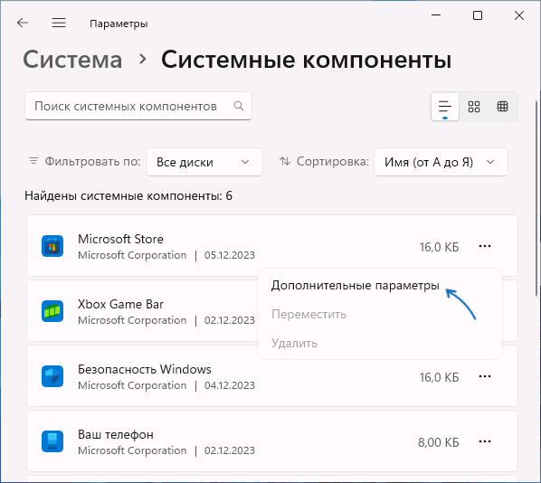Select the Microsoft Store name text
The height and width of the screenshot is (483, 541).
[x=120, y=239]
